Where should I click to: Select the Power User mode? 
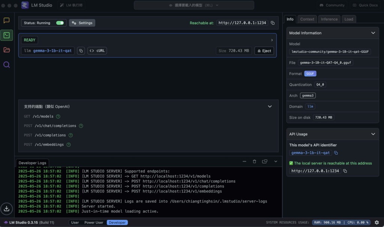(94, 223)
